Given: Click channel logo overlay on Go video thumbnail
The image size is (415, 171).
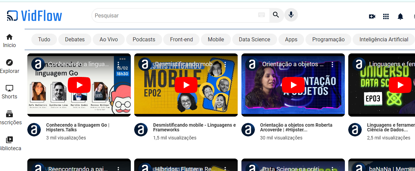Looking at the screenshot, I should pyautogui.click(x=38, y=64).
